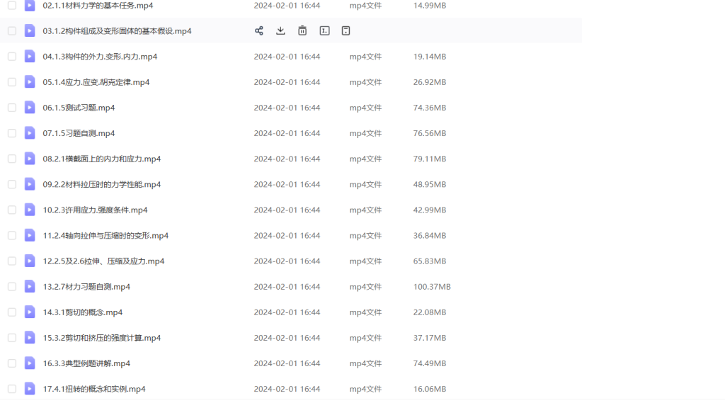The height and width of the screenshot is (403, 725).
Task: Click the last action icon on 03.1.2 row
Action: click(346, 31)
